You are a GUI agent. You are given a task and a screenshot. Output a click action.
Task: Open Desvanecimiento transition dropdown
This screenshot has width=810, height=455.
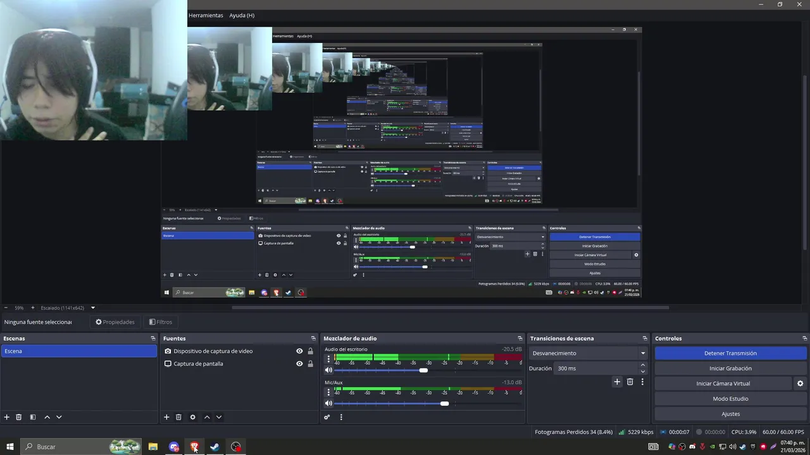pos(589,353)
